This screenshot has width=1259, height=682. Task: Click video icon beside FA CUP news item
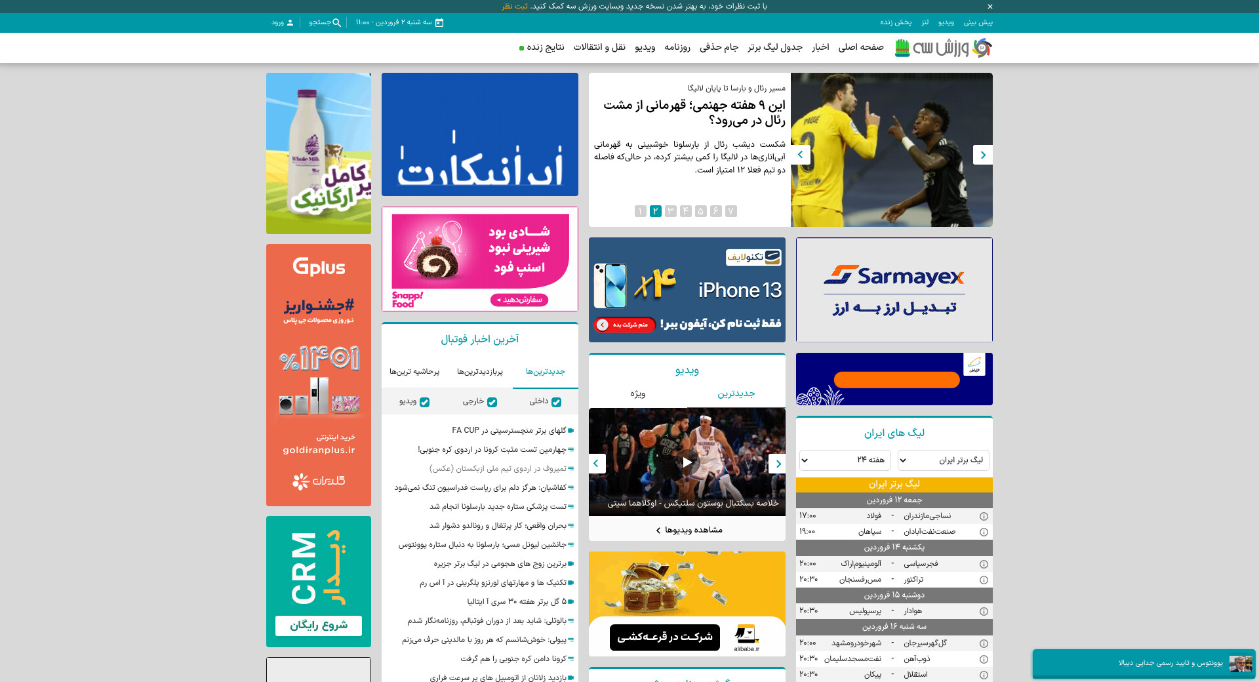(x=571, y=431)
